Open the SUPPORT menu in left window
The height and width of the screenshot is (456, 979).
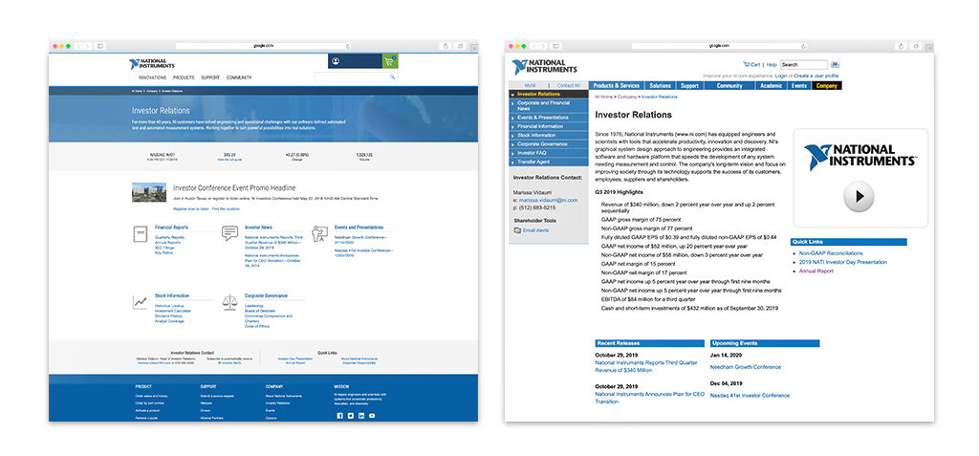coord(210,78)
